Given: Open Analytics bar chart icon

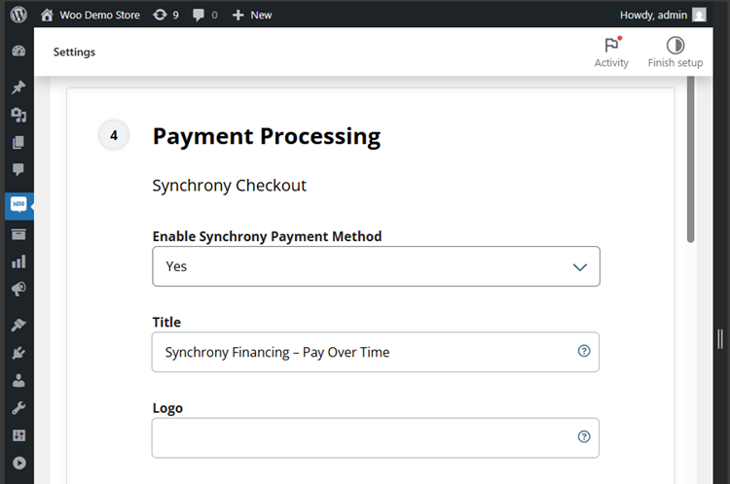Looking at the screenshot, I should [18, 261].
